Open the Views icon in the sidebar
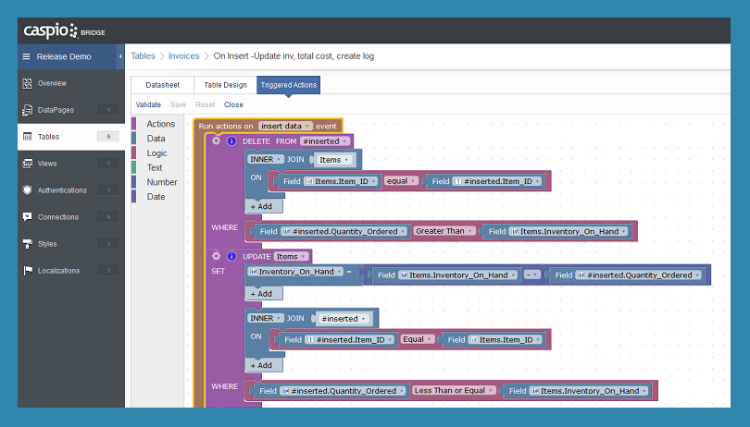This screenshot has width=750, height=427. (27, 164)
